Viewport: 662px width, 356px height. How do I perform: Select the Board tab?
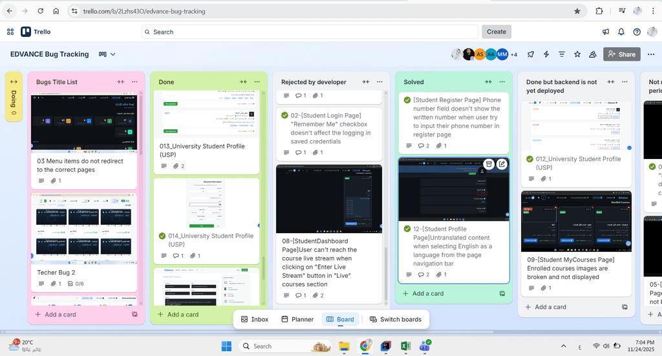340,319
